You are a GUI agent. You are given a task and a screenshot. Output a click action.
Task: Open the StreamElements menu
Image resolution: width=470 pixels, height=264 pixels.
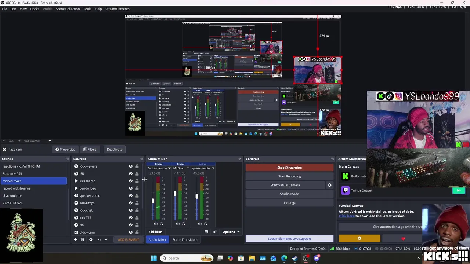pos(117,9)
